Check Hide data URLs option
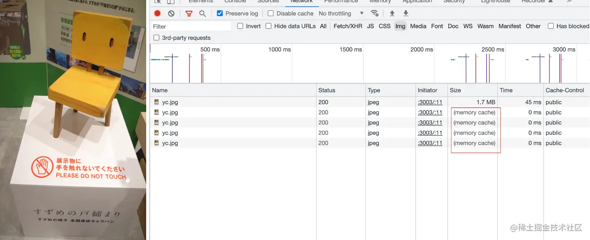This screenshot has width=590, height=240. (x=269, y=26)
